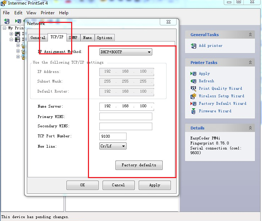Click the Cancel button

pyautogui.click(x=118, y=185)
